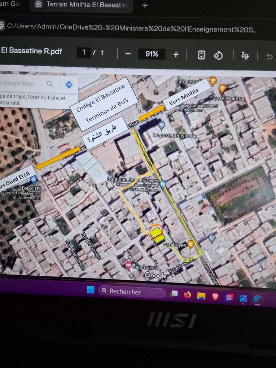Click the Boutique Jhaz et 3rayes pin
The height and width of the screenshot is (368, 276).
(163, 184)
